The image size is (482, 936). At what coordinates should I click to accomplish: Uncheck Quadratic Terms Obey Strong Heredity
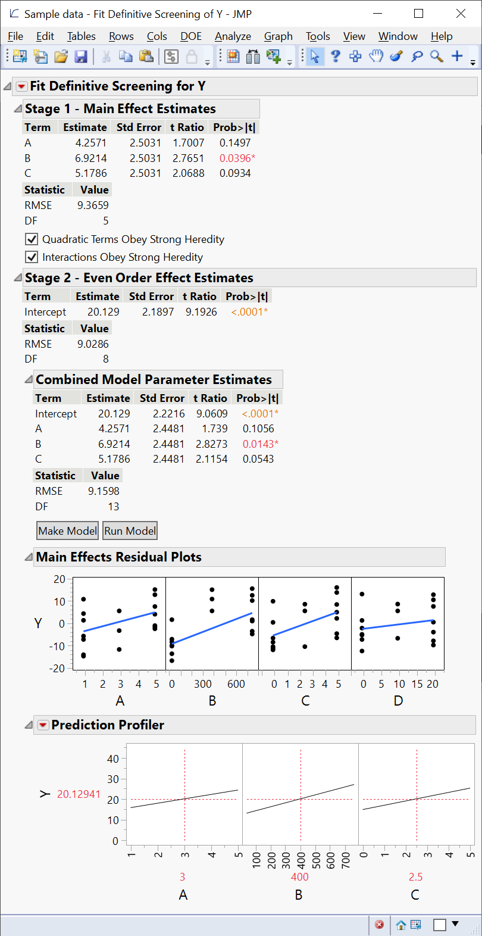click(x=32, y=239)
